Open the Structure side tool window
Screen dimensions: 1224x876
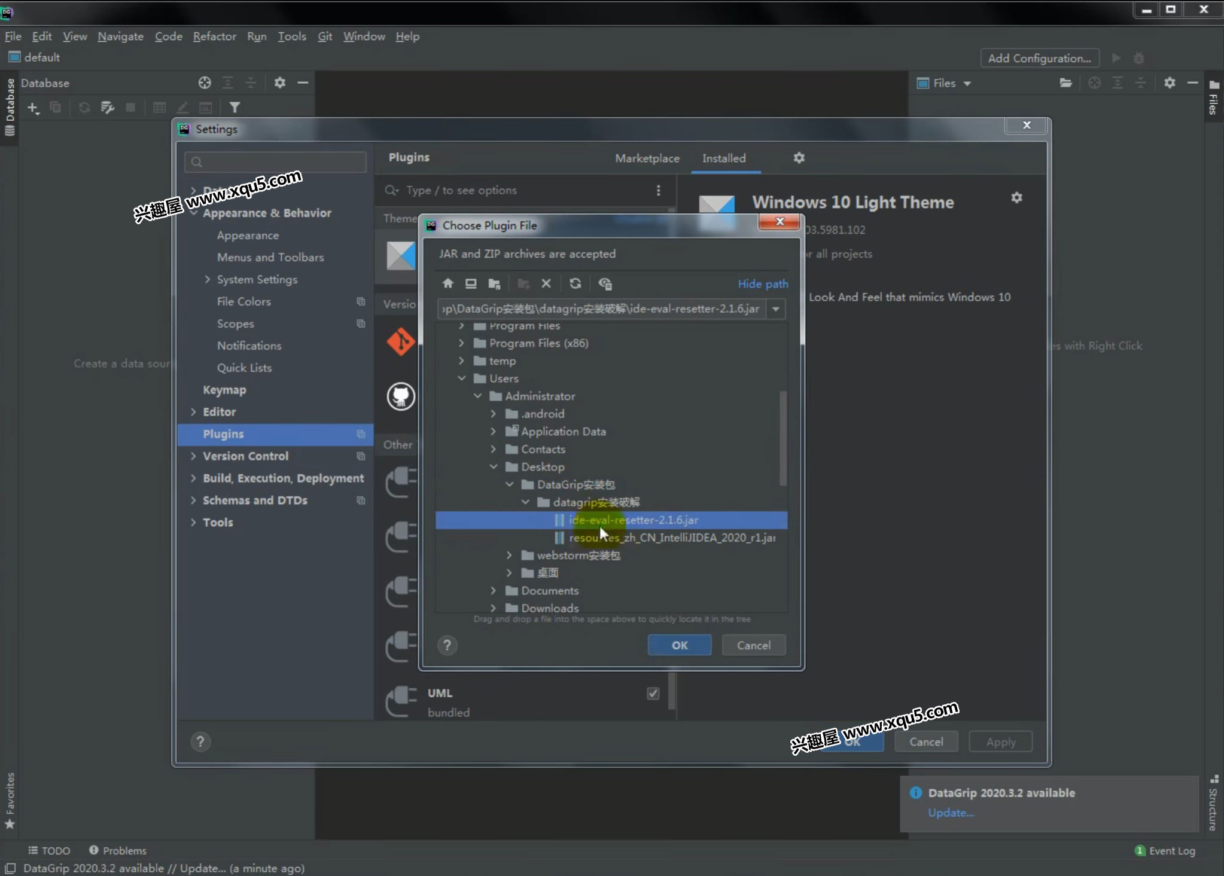coord(1213,803)
